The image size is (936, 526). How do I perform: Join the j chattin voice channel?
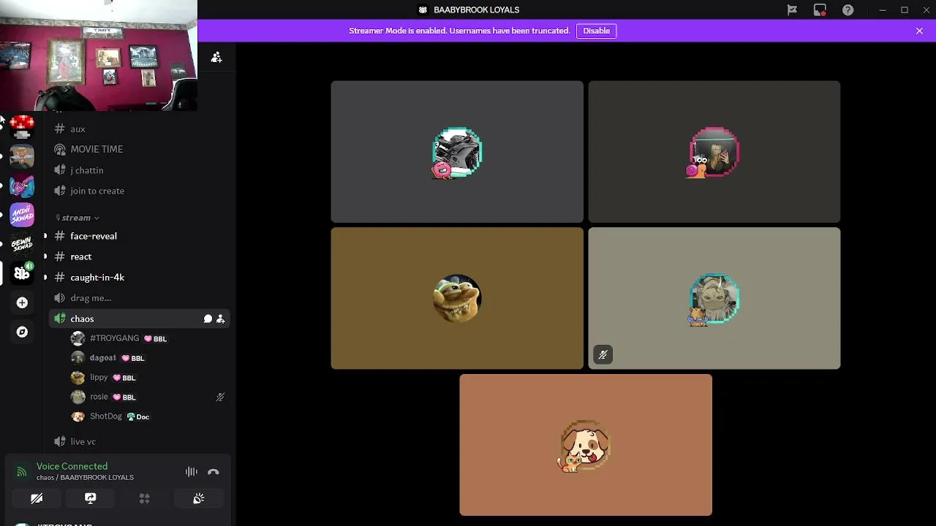pyautogui.click(x=139, y=170)
